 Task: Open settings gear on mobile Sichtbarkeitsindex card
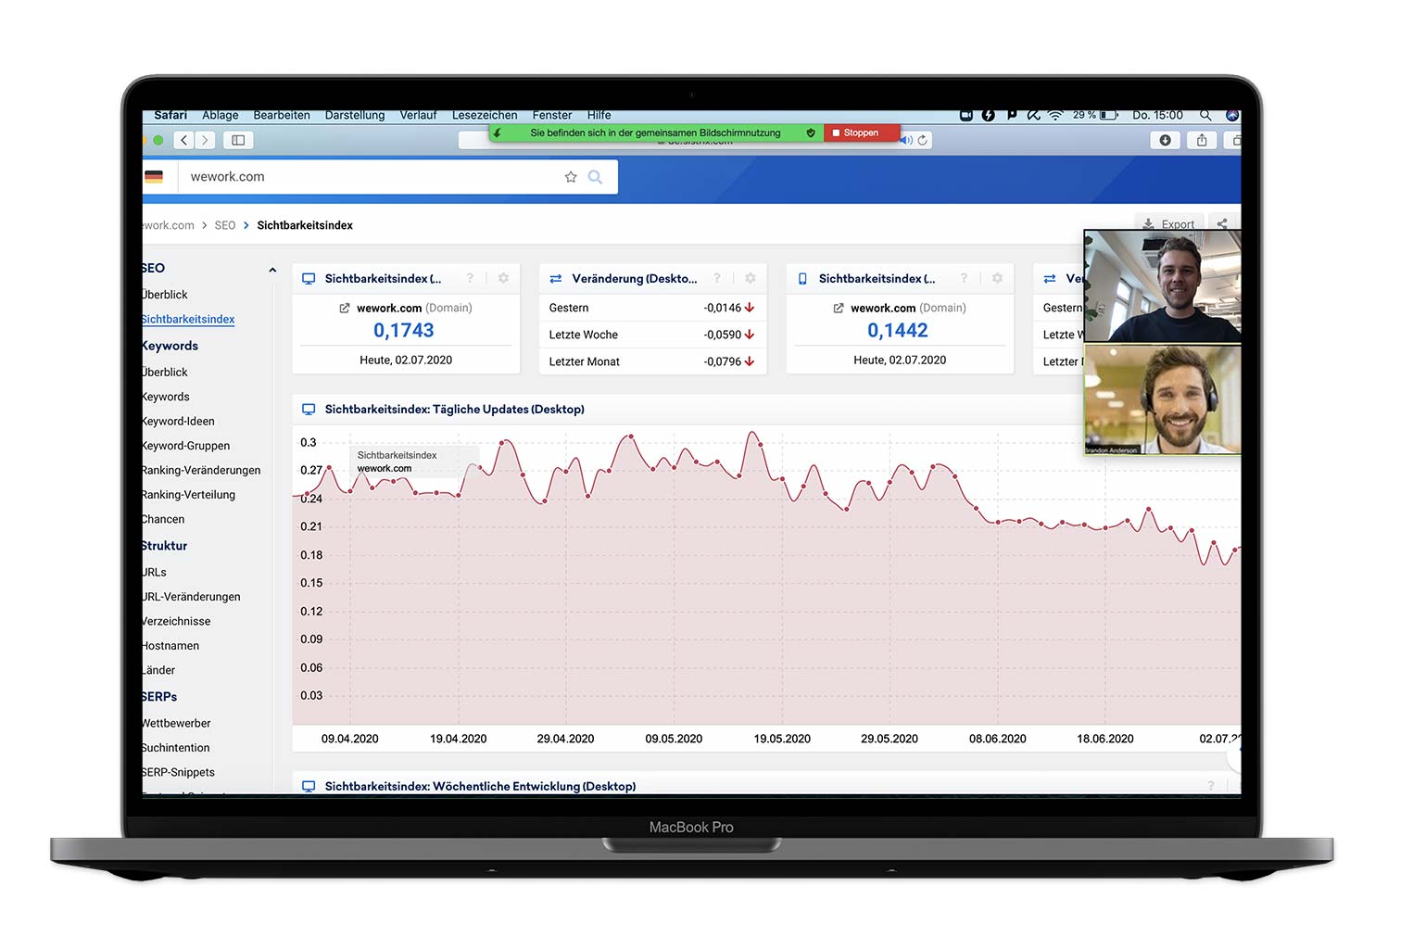[997, 278]
